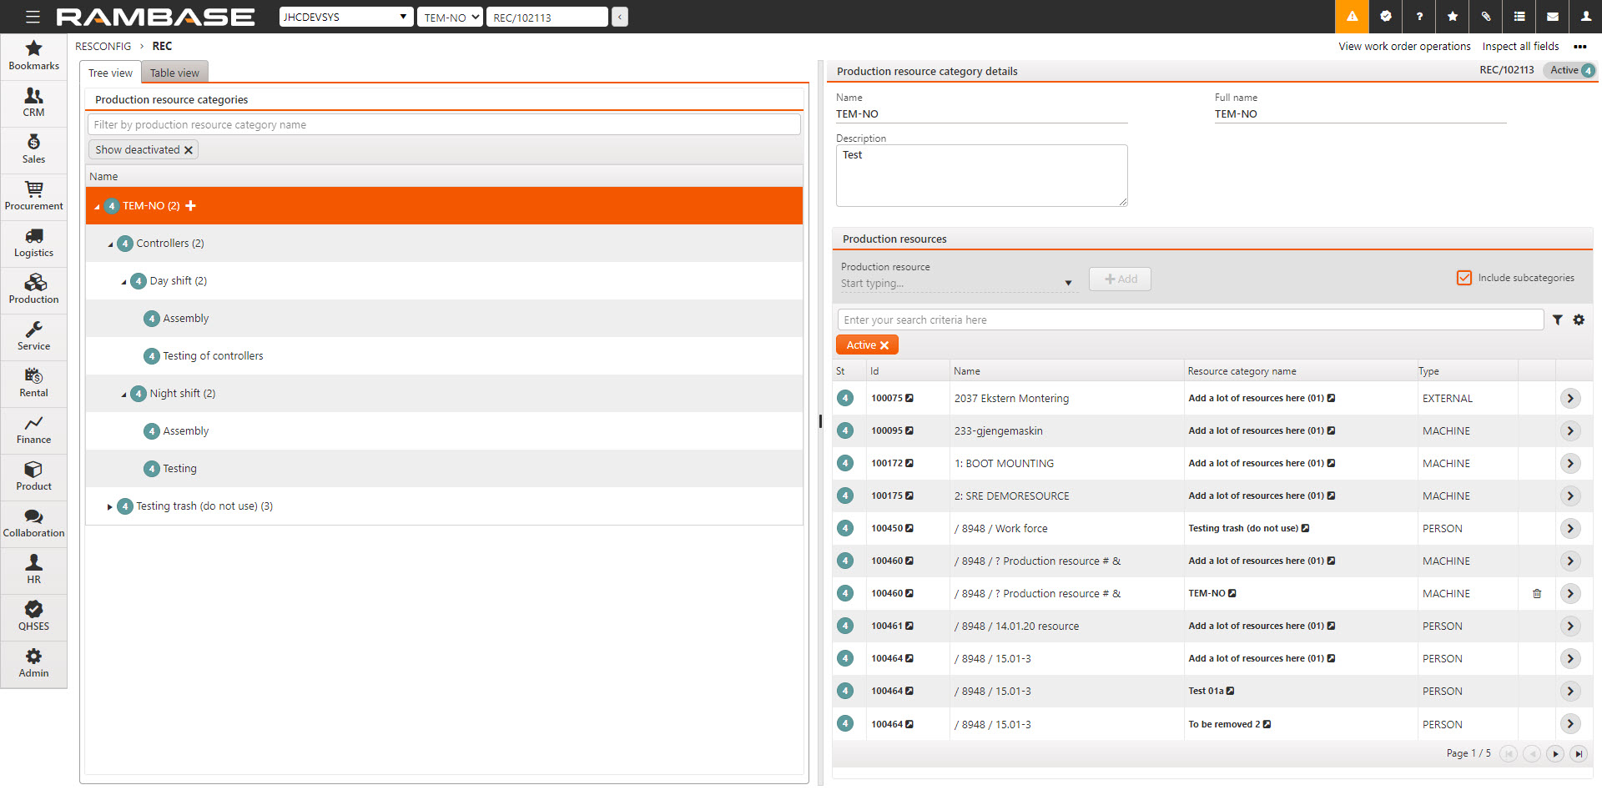Image resolution: width=1602 pixels, height=790 pixels.
Task: Click Inspect all fields link
Action: pos(1520,47)
